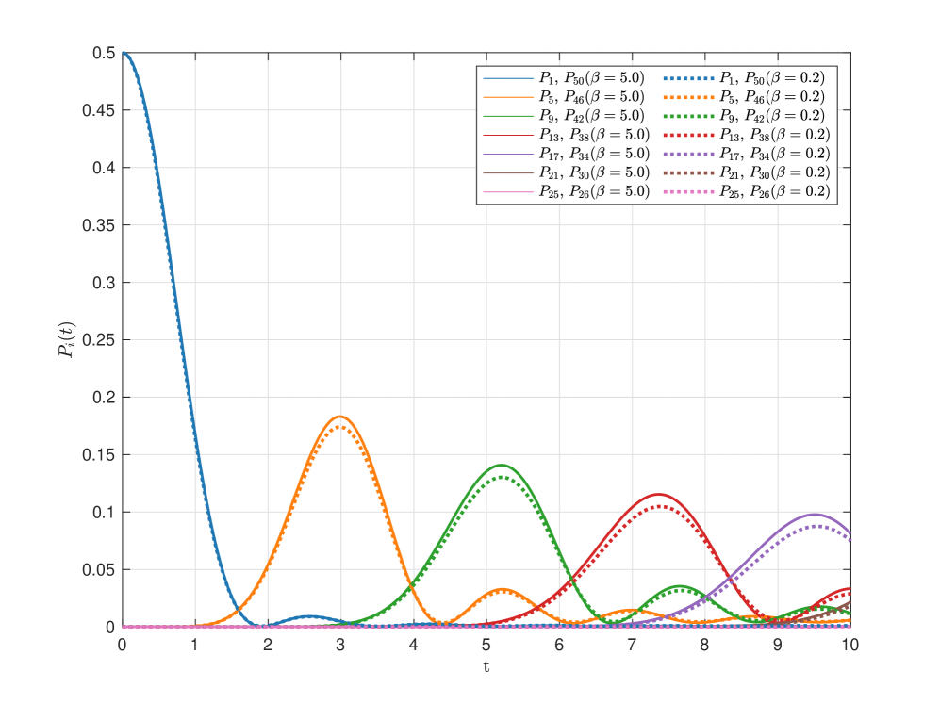Click the x-axis label t
Screen dimensions: 940x704
pos(486,667)
